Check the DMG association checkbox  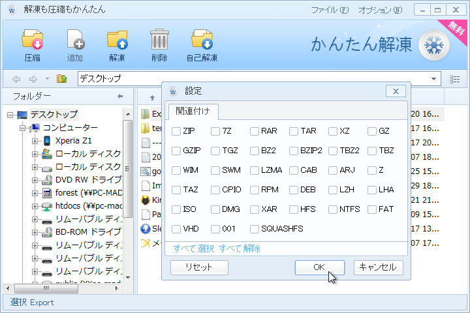(x=215, y=209)
